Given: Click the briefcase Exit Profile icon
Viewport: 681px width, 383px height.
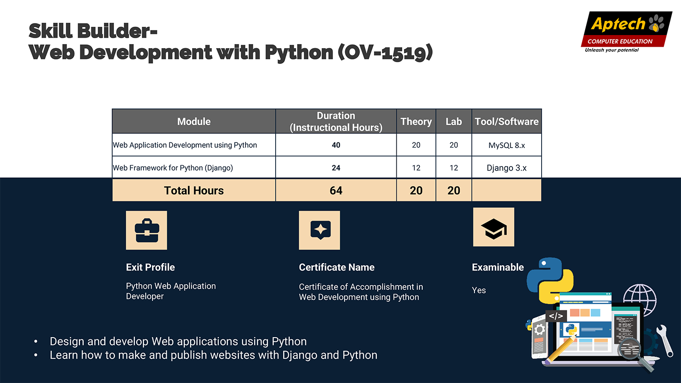Looking at the screenshot, I should tap(146, 230).
